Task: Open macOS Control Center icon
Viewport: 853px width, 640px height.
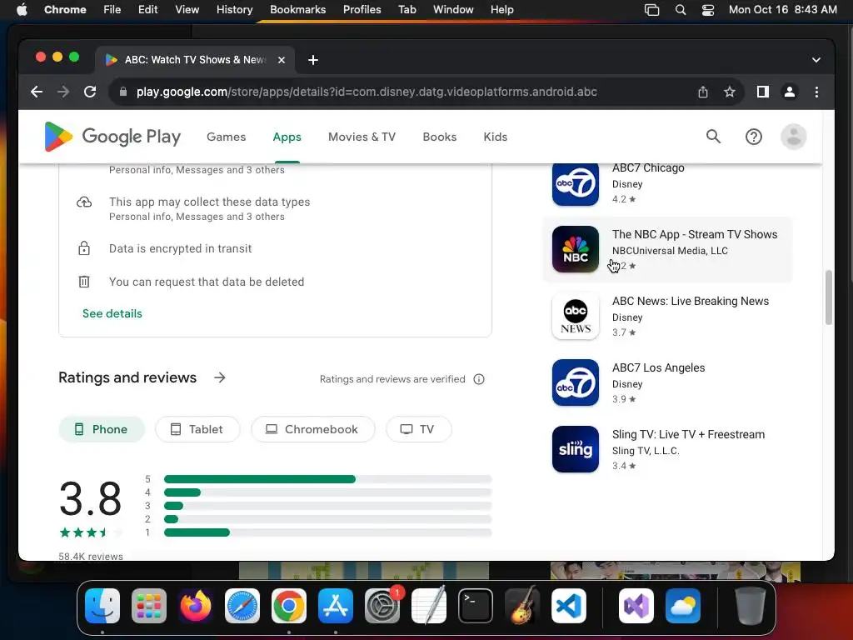Action: coord(708,10)
